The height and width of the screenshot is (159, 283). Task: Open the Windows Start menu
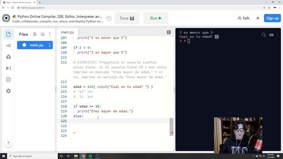[4, 156]
